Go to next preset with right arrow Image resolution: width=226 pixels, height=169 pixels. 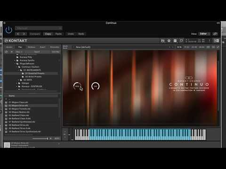tap(24, 34)
